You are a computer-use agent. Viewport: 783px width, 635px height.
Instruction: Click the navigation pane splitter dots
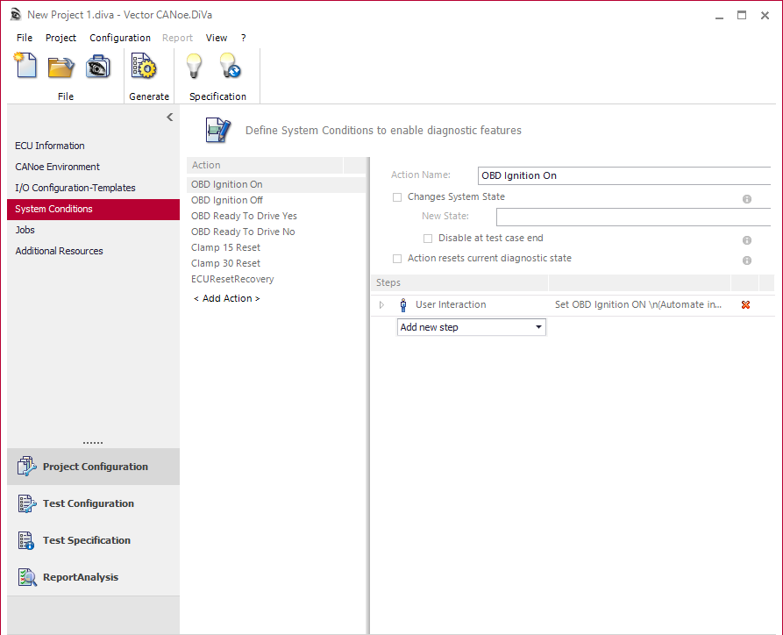tap(93, 443)
